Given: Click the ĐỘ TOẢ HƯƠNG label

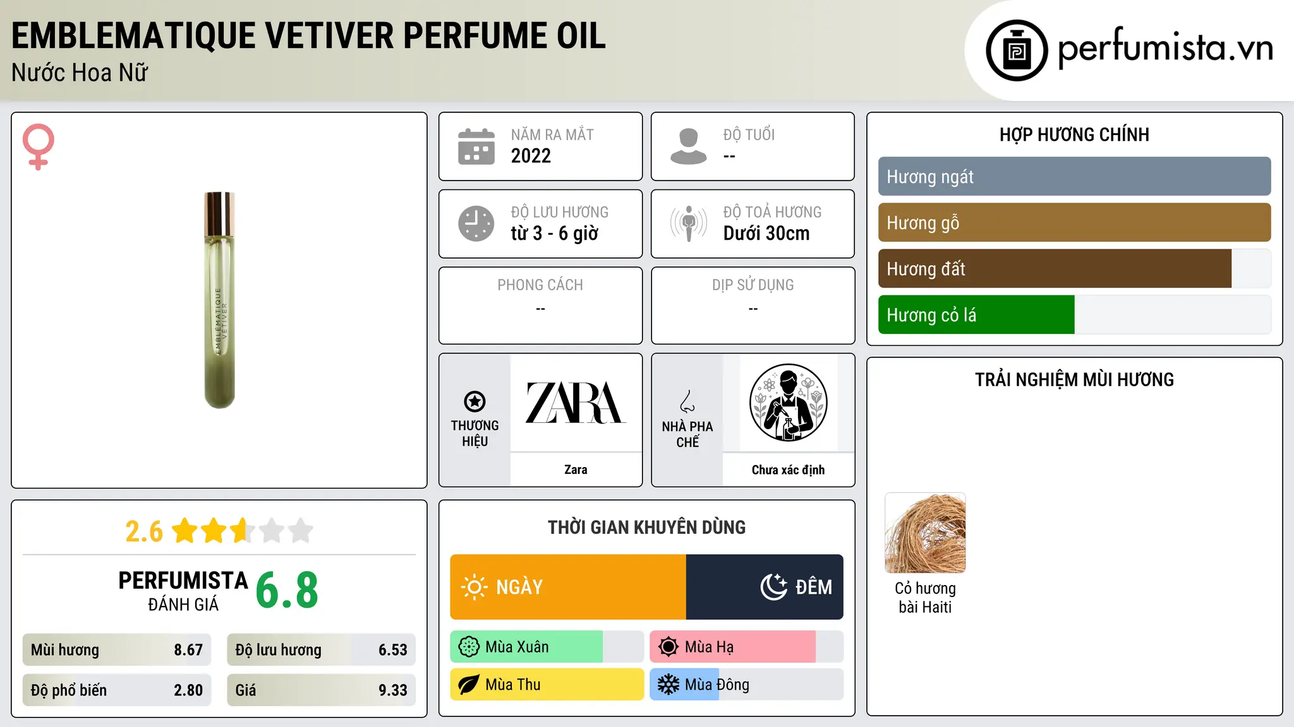Looking at the screenshot, I should [772, 212].
